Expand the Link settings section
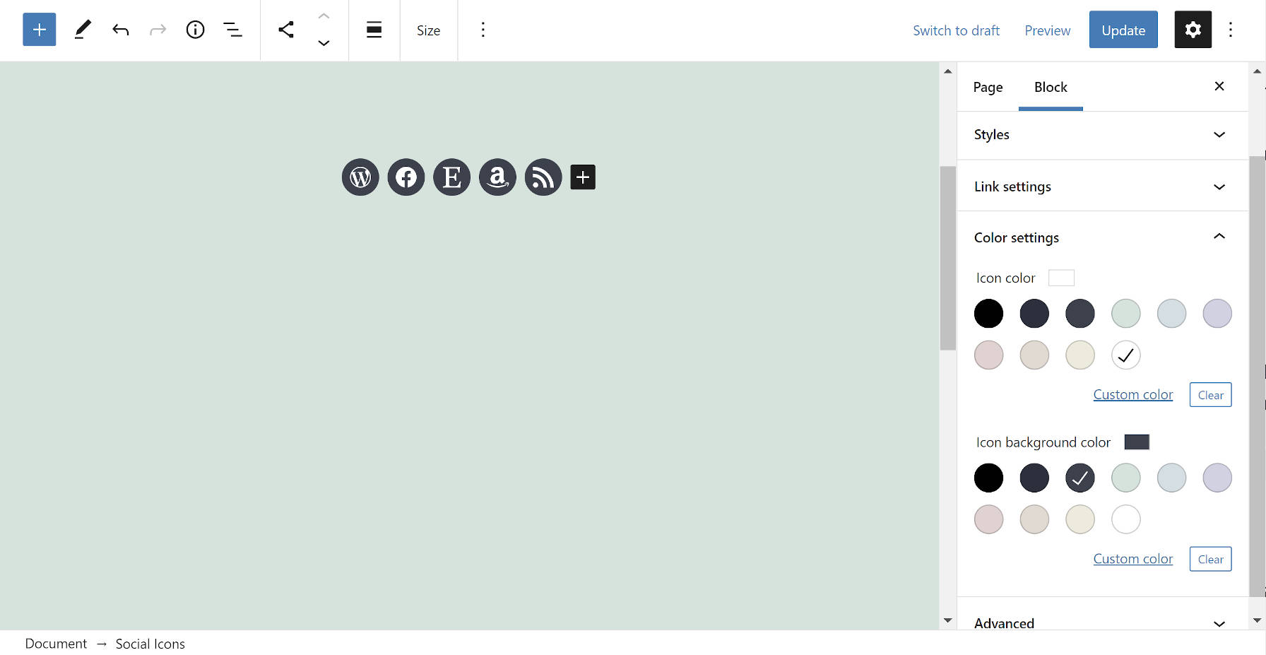This screenshot has width=1266, height=655. (1101, 186)
